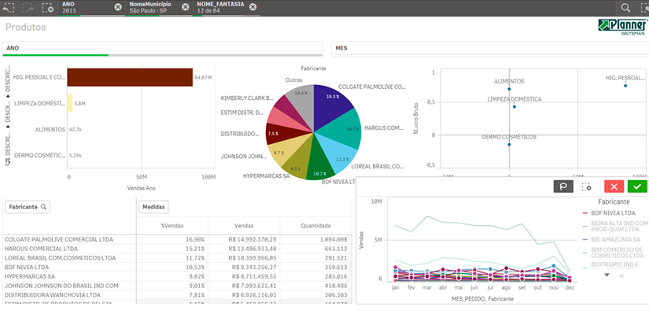This screenshot has height=314, width=649.
Task: Open the MES filter pane
Action: point(490,49)
